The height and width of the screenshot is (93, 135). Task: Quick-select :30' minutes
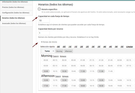click(x=93, y=47)
